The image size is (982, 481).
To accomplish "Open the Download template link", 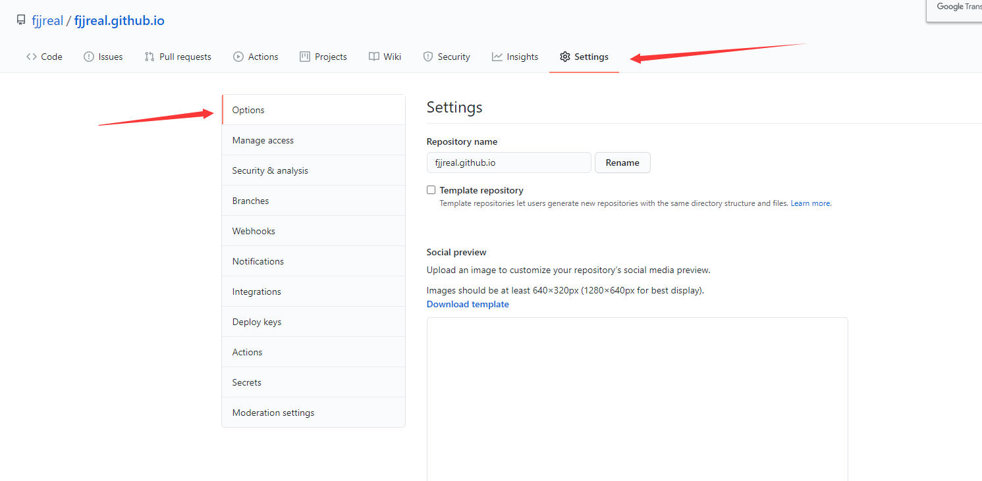I will (468, 303).
